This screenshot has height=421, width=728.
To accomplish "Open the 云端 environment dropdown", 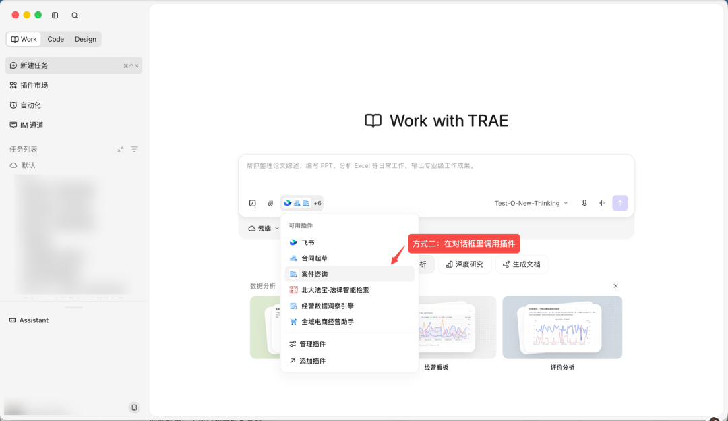I will coord(264,229).
